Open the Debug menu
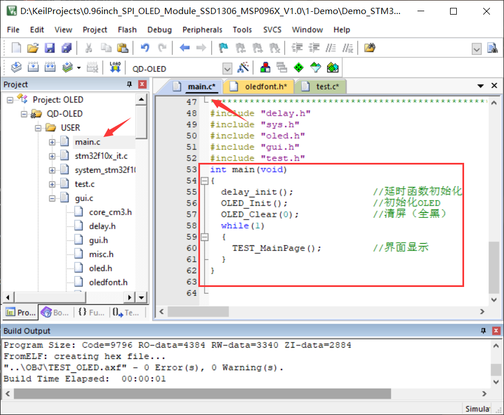Screen dimensions: 504x415 [160, 30]
